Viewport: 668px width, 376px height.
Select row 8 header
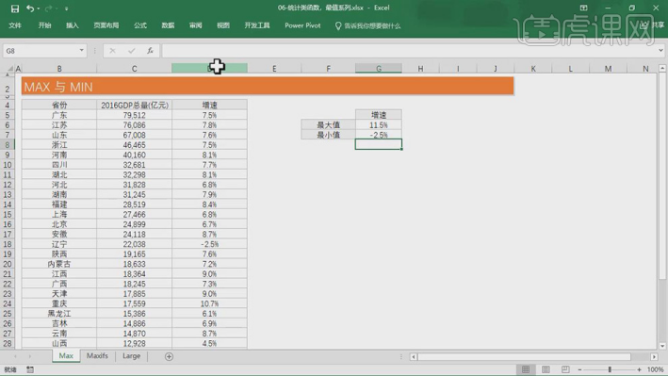coord(8,145)
